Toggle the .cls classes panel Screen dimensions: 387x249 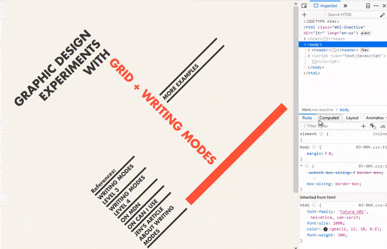point(383,126)
